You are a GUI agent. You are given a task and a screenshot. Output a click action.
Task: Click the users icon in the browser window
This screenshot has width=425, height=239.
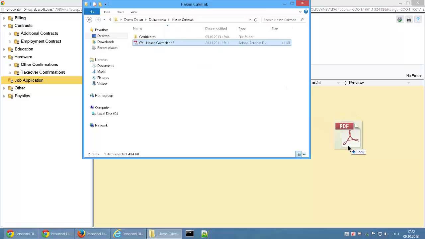[400, 20]
